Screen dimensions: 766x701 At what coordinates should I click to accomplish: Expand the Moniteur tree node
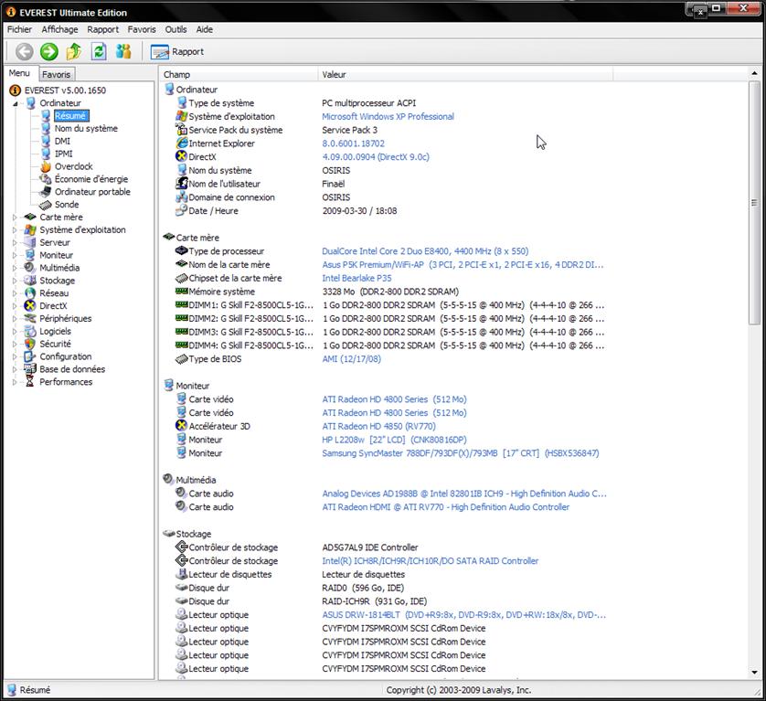(15, 256)
